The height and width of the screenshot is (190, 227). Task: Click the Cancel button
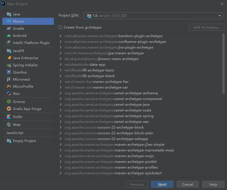tap(188, 184)
